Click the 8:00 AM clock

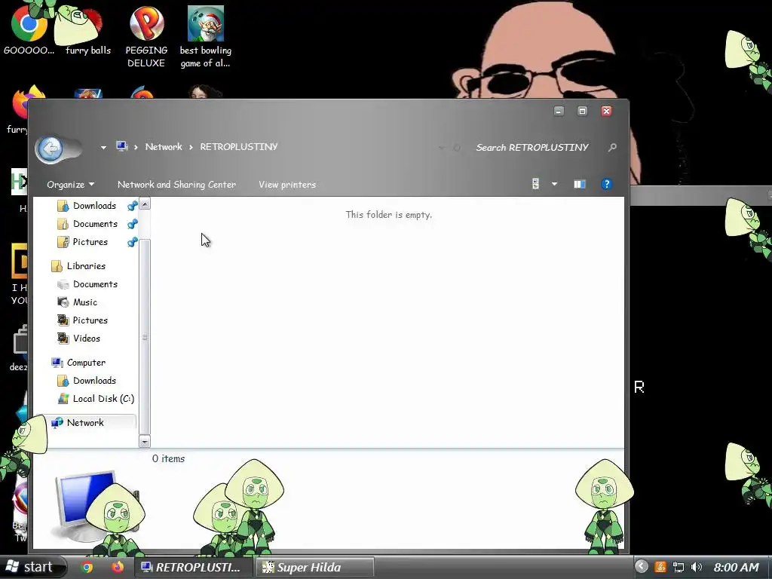coord(736,568)
